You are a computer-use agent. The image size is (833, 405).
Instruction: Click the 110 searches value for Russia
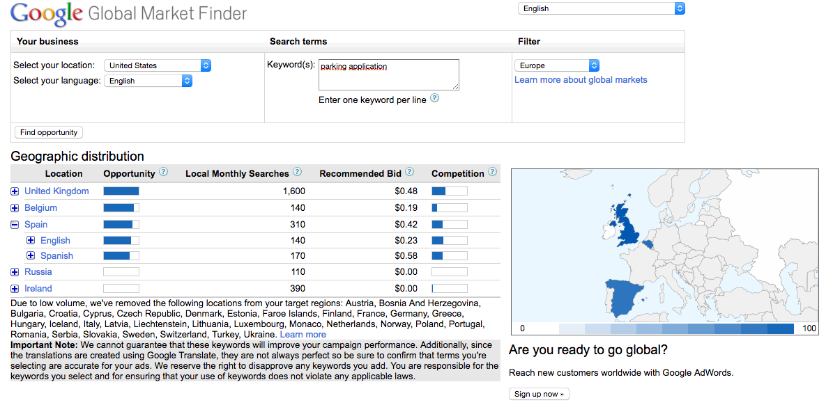pos(298,273)
